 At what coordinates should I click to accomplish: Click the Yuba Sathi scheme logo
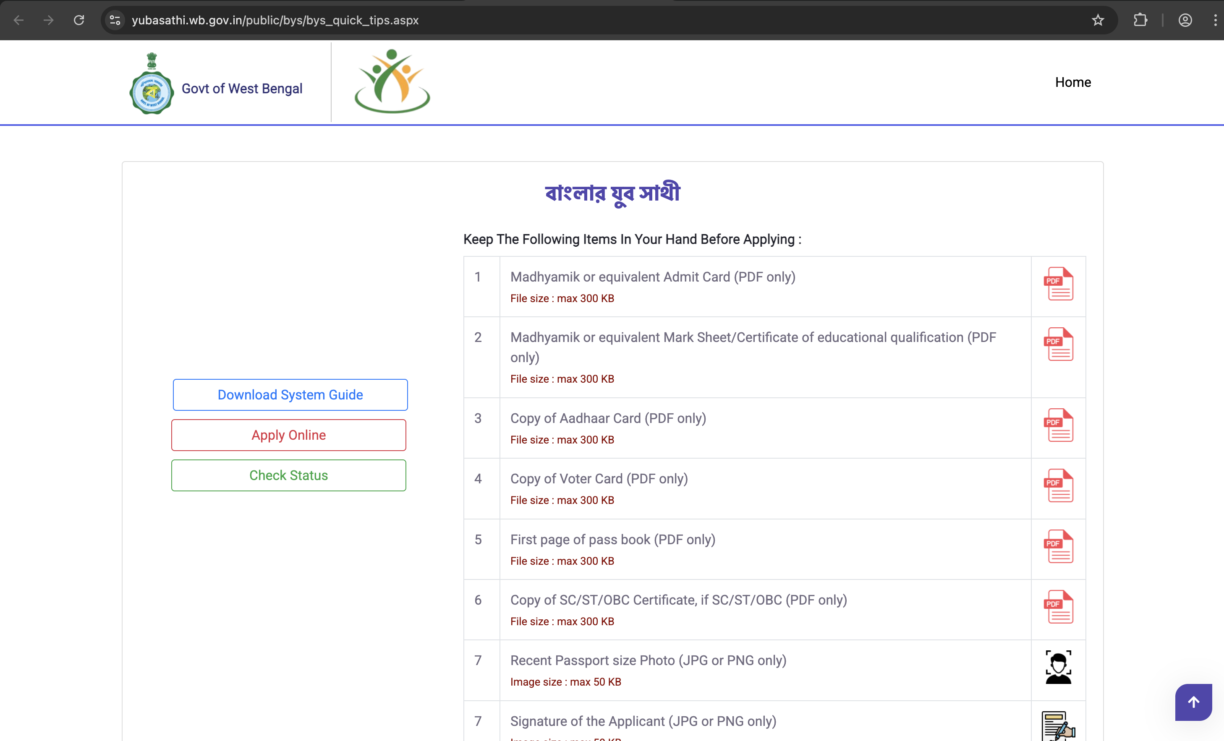coord(392,81)
